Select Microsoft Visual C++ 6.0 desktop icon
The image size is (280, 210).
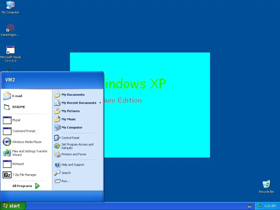(x=10, y=50)
